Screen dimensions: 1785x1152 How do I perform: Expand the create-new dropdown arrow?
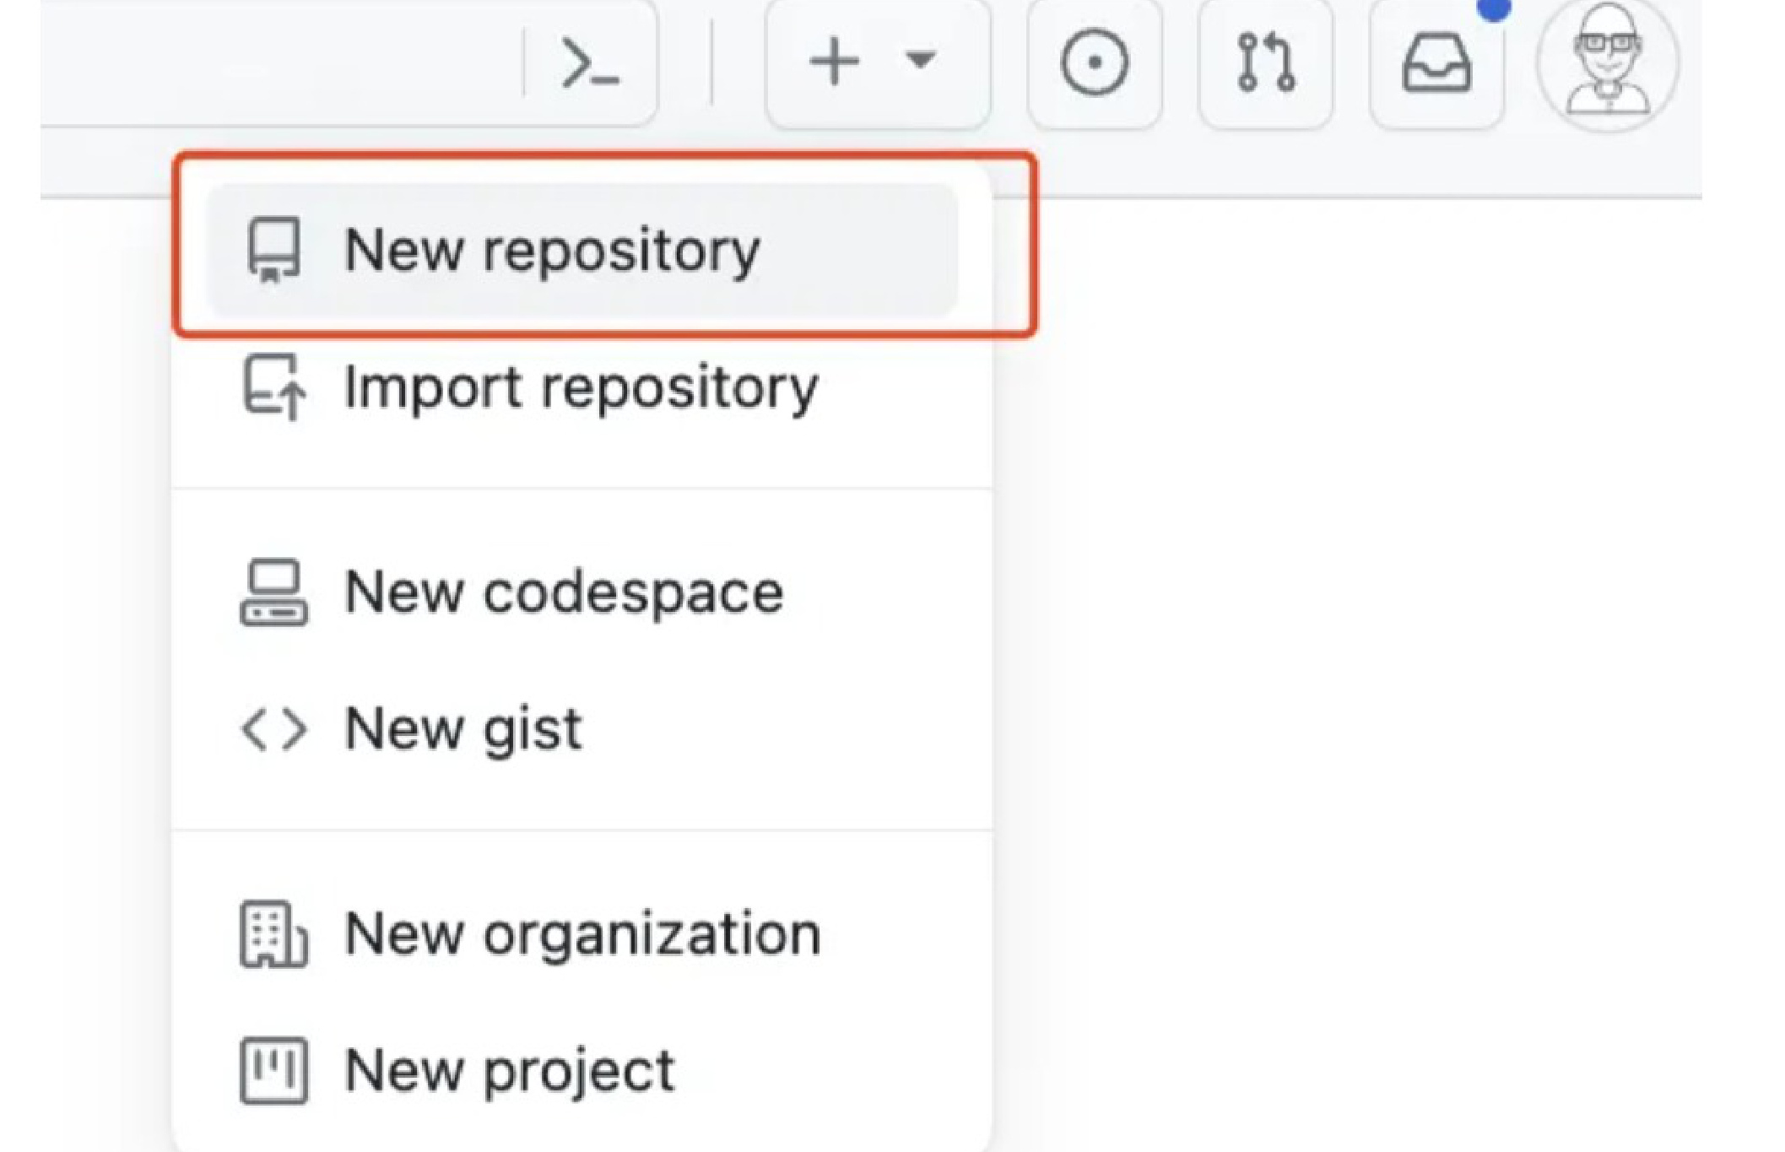tap(920, 60)
